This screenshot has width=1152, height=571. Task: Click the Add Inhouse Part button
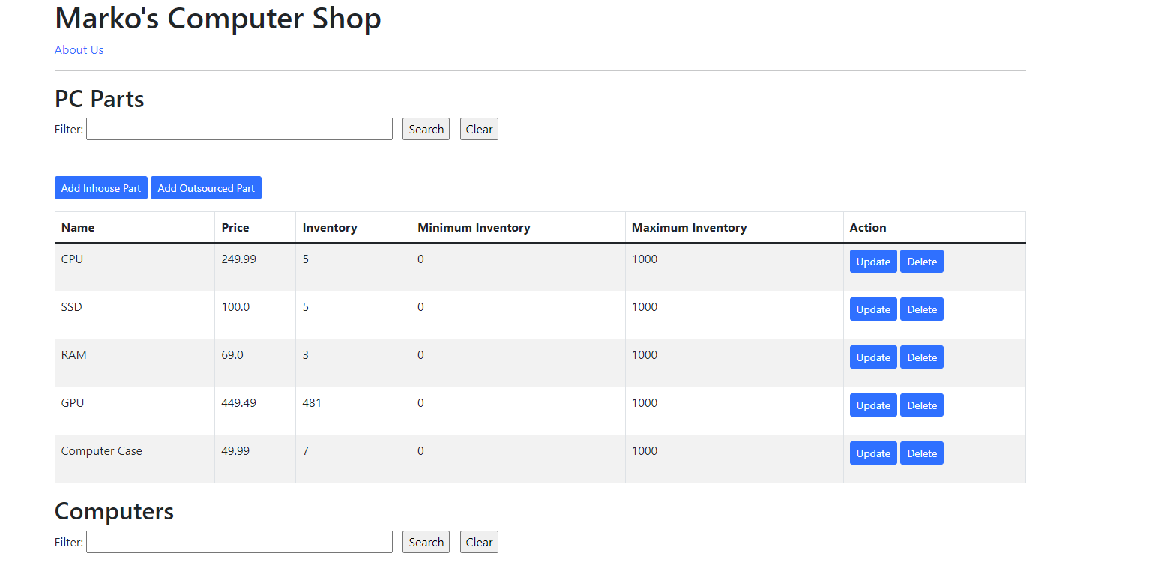point(100,187)
